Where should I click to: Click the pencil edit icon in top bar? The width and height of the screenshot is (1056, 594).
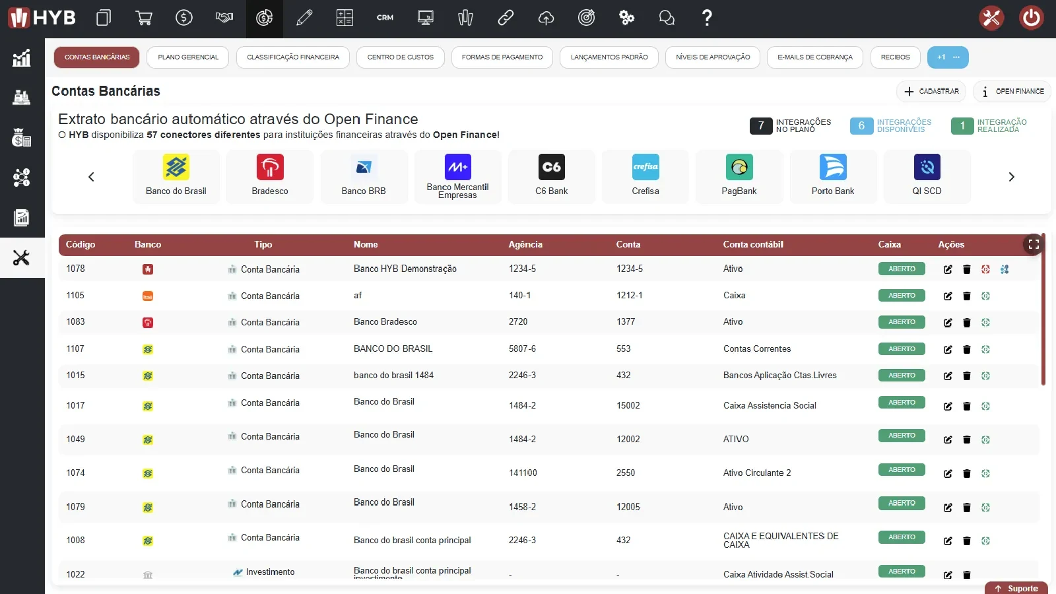click(304, 18)
